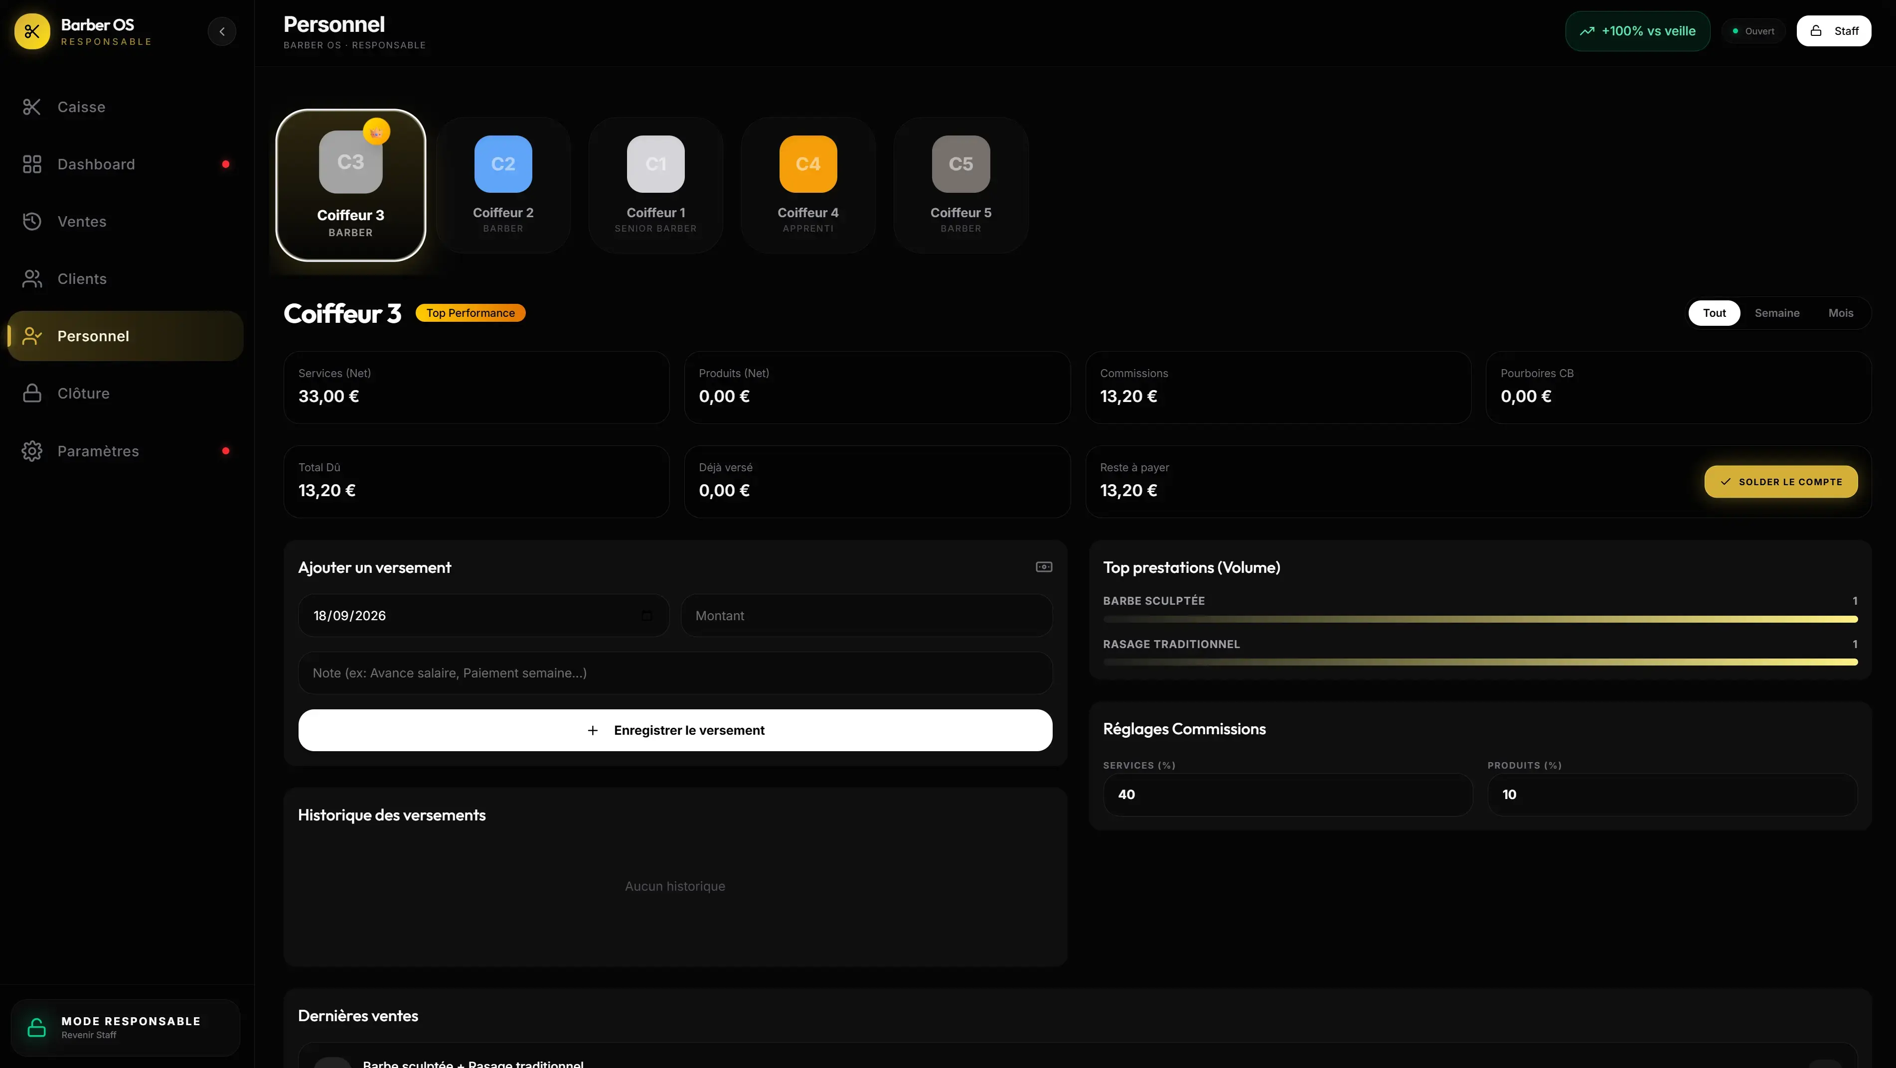Viewport: 1896px width, 1068px height.
Task: Select the Semaine period filter
Action: (x=1777, y=313)
